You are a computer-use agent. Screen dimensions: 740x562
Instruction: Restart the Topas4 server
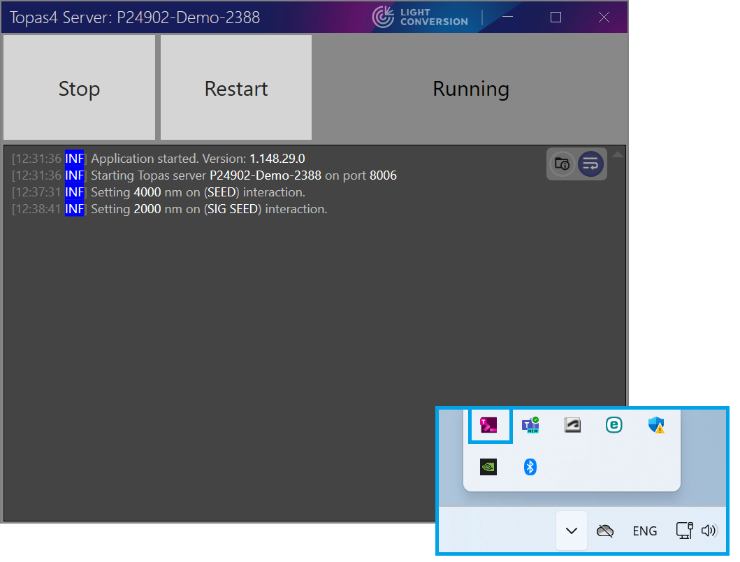point(236,87)
